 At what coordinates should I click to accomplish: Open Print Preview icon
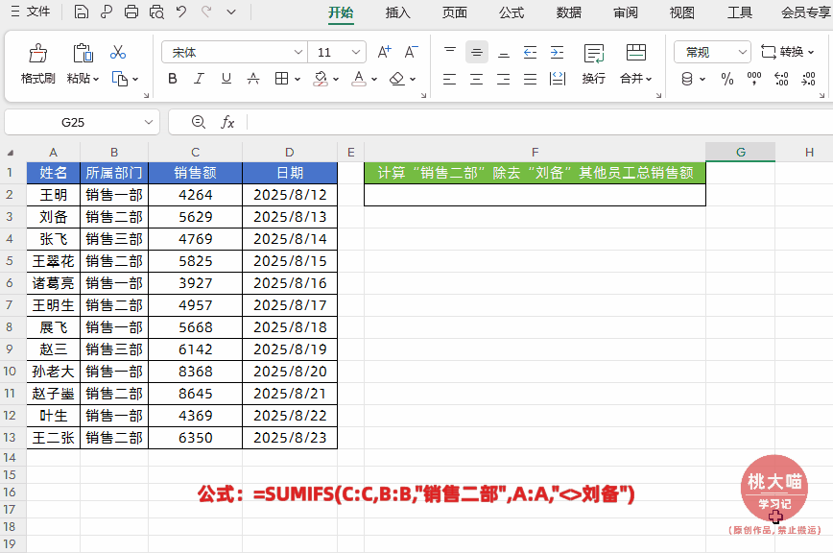click(x=156, y=12)
